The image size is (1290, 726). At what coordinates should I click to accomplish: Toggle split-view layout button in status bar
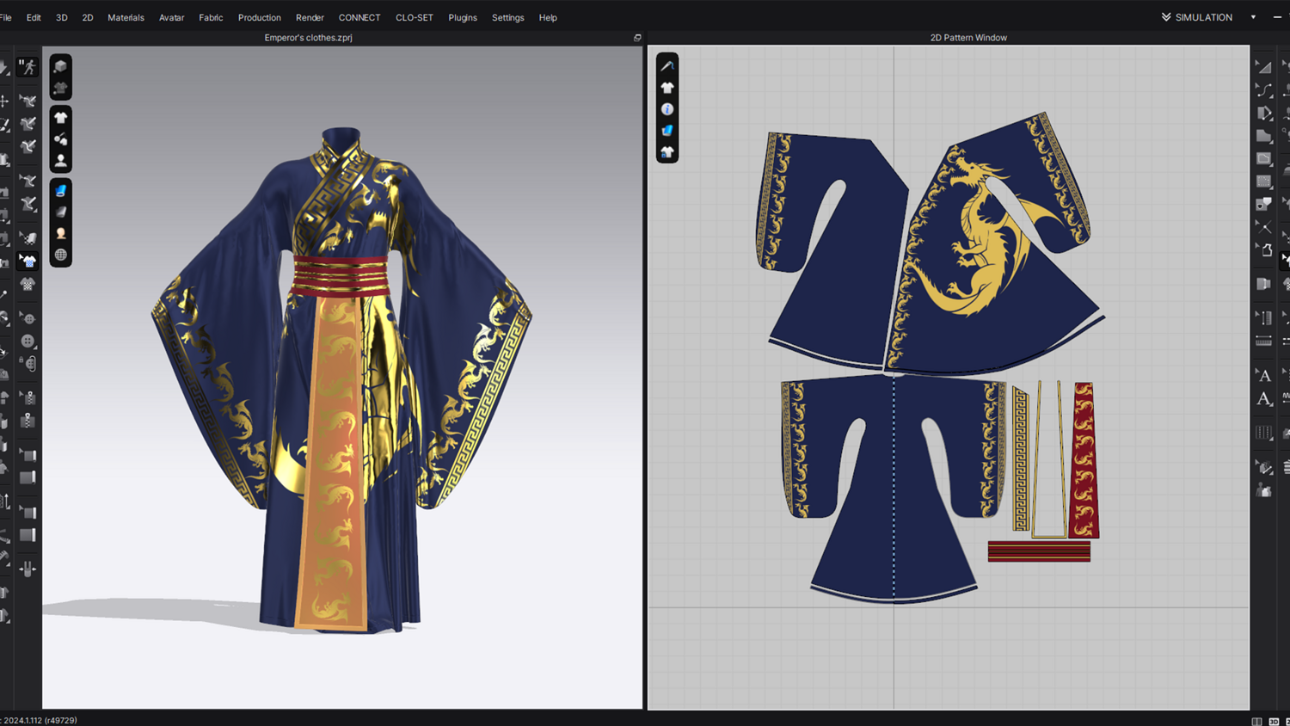[x=1257, y=721]
